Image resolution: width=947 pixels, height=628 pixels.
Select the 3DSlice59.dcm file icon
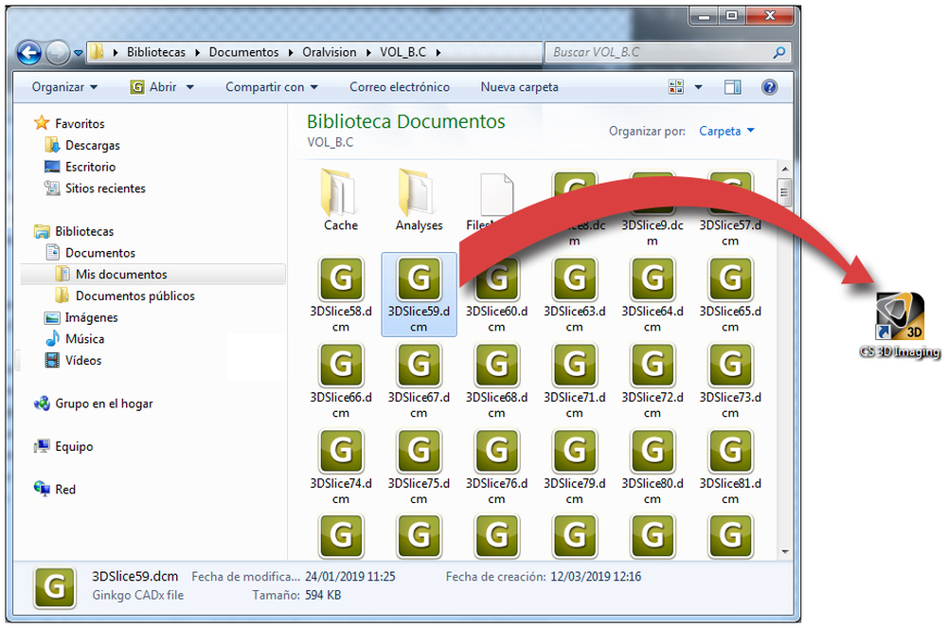click(x=419, y=278)
